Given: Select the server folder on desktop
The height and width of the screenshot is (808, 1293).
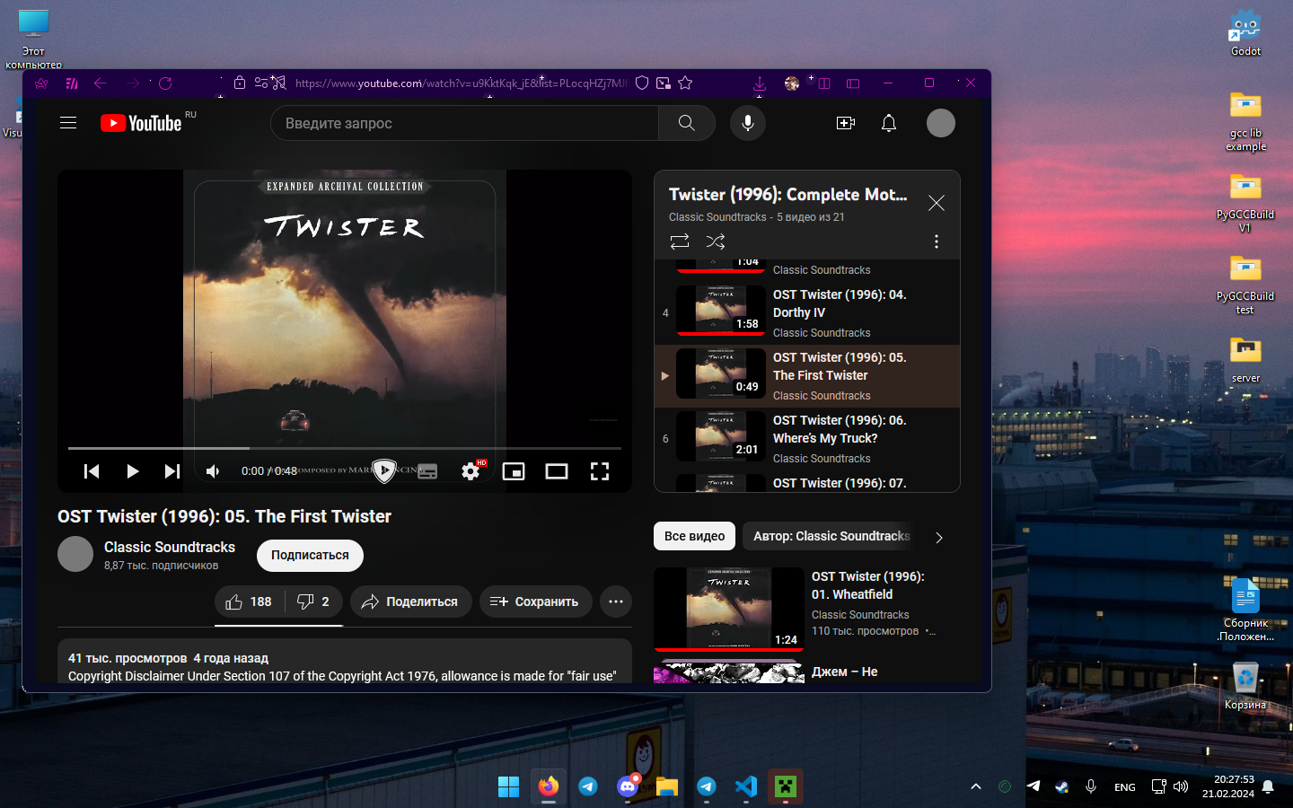Looking at the screenshot, I should click(1245, 359).
